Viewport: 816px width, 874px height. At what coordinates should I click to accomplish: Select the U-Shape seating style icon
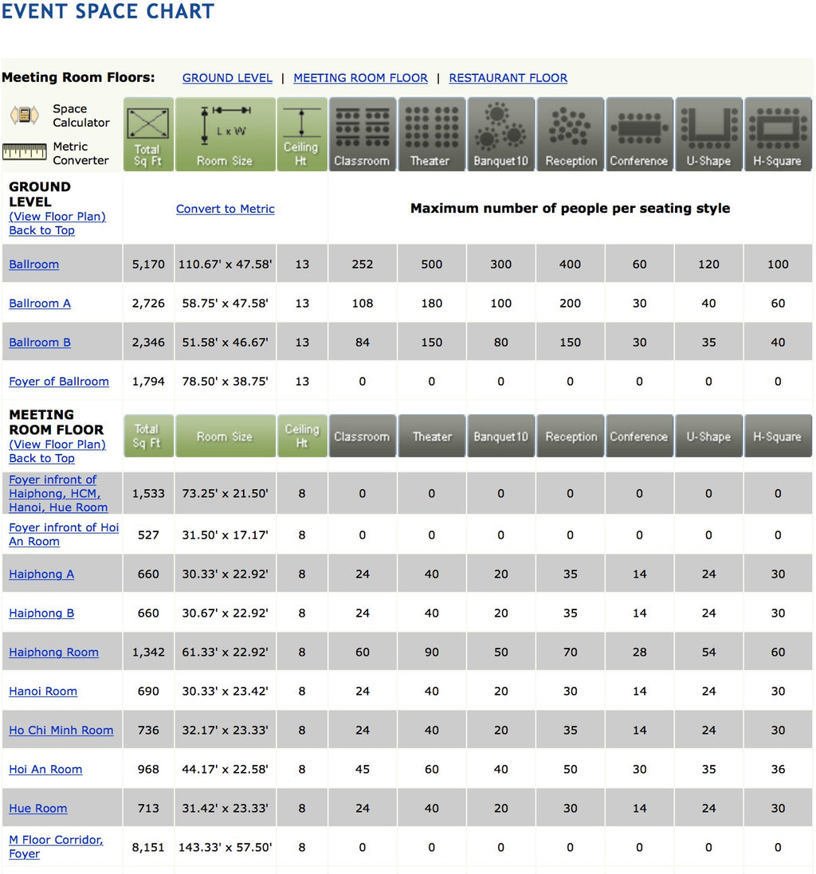click(x=708, y=133)
